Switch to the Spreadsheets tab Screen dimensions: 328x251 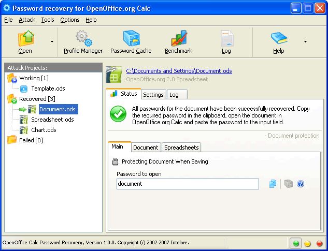181,147
